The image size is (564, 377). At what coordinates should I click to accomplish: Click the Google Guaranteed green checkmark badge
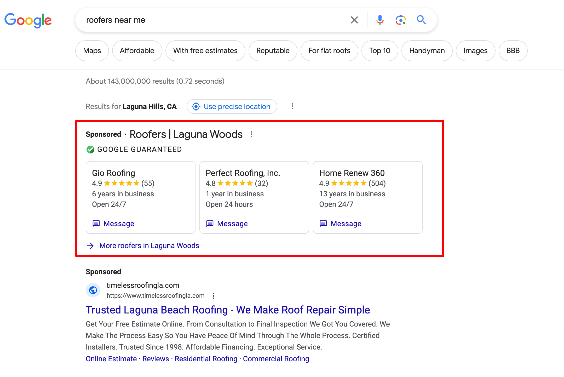pyautogui.click(x=90, y=150)
